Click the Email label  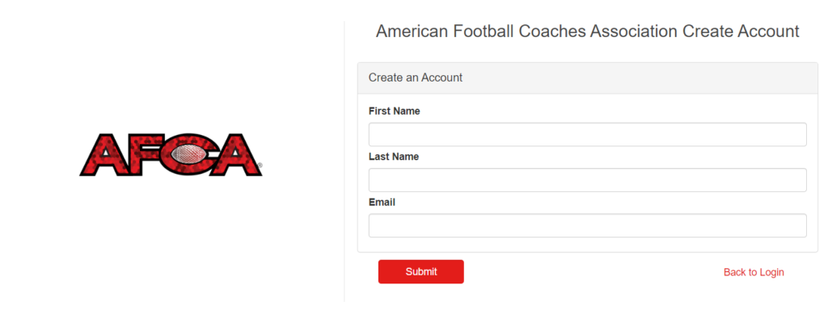pos(382,202)
